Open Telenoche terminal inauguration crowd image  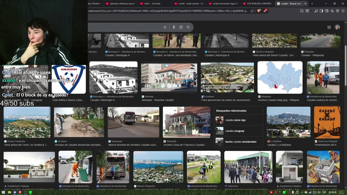248,167
